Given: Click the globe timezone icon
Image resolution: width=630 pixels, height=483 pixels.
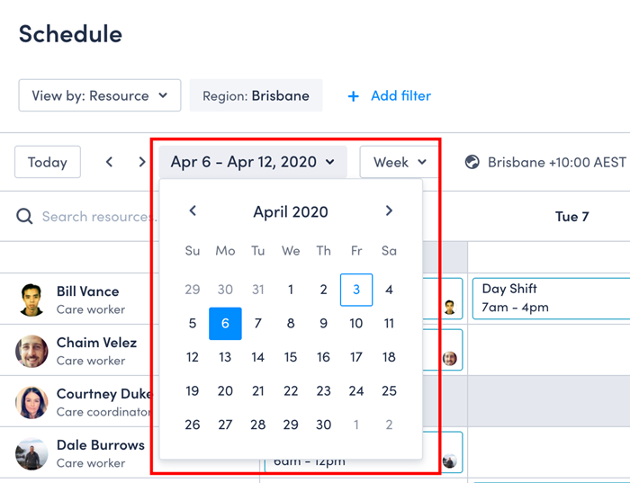Looking at the screenshot, I should coord(472,162).
